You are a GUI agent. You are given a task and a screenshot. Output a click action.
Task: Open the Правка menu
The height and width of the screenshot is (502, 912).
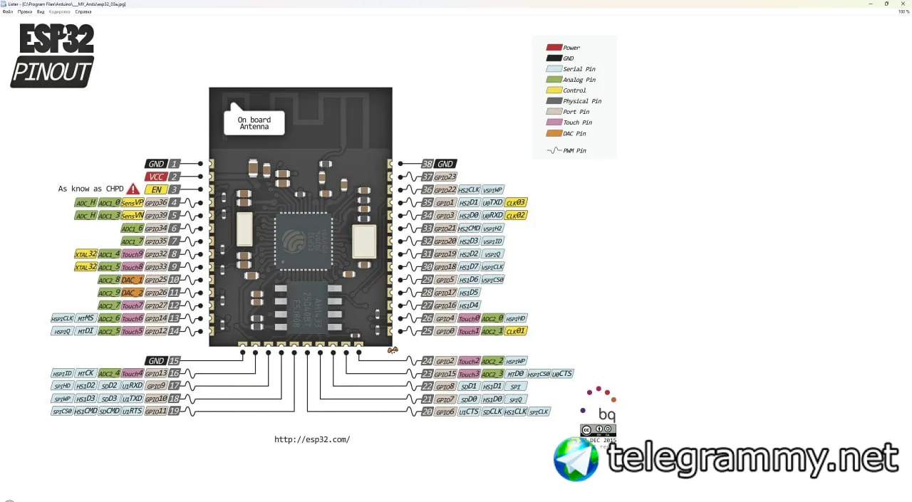[25, 11]
